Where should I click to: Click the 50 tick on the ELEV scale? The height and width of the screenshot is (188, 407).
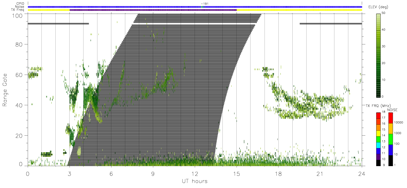(383, 14)
